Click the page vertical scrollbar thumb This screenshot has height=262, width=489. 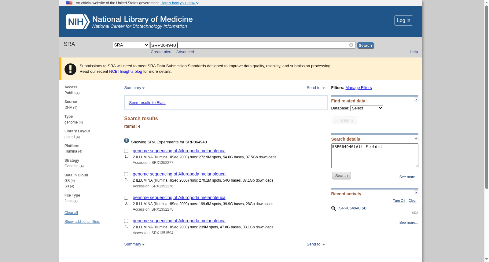point(487,97)
